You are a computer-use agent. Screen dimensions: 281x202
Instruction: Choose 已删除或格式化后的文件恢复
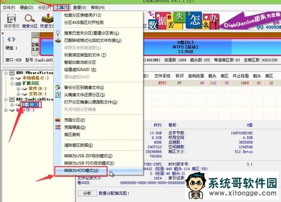[93, 40]
